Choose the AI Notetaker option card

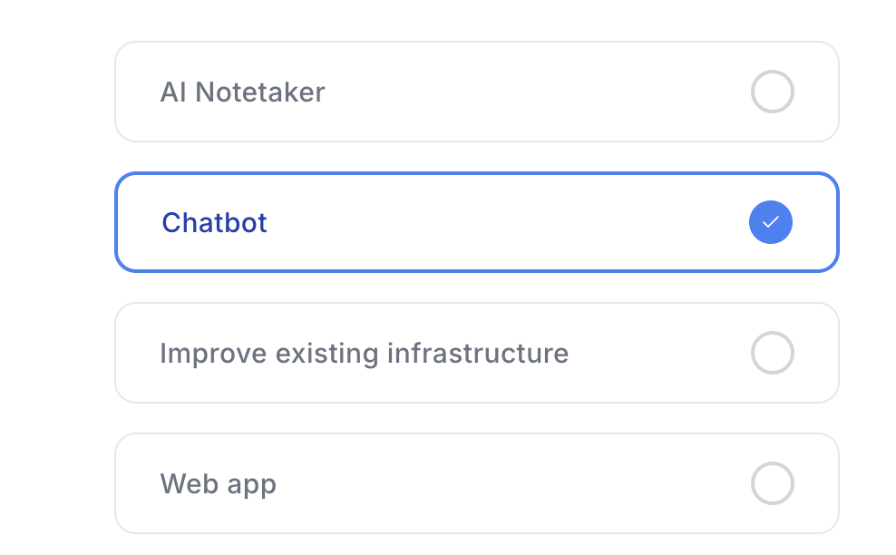pyautogui.click(x=476, y=92)
